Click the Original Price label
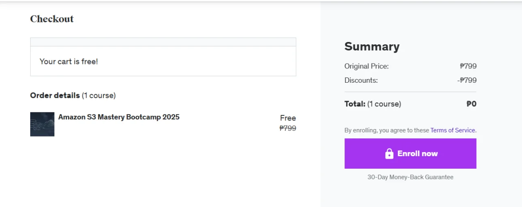Viewport: 522px width, 207px height. pos(367,66)
